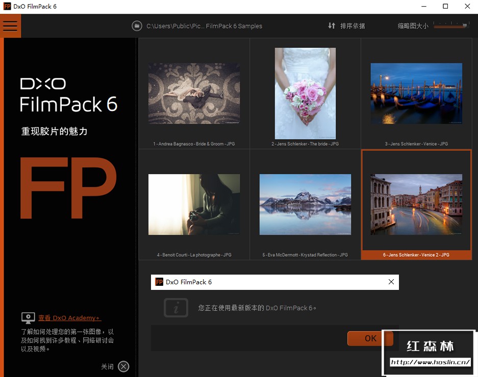
Task: Click the folder icon beside the path
Action: 137,25
